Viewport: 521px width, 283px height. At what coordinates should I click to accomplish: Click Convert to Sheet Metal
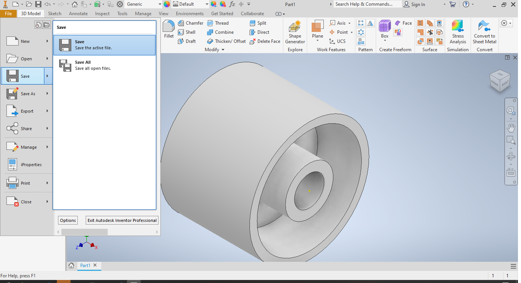[x=484, y=32]
